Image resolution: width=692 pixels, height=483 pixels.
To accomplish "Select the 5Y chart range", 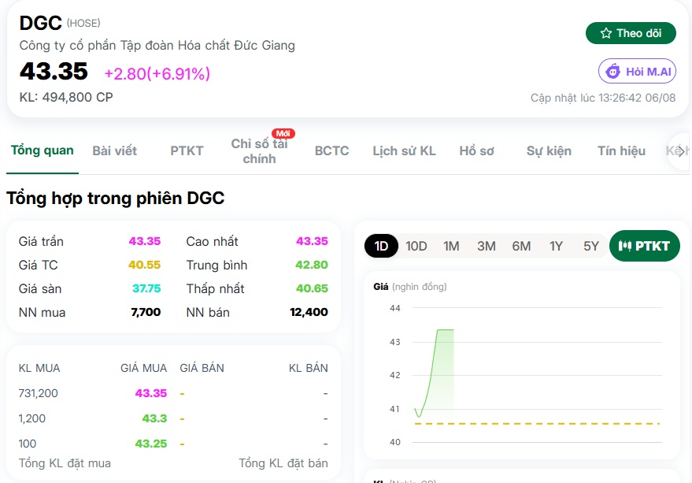I will 591,246.
